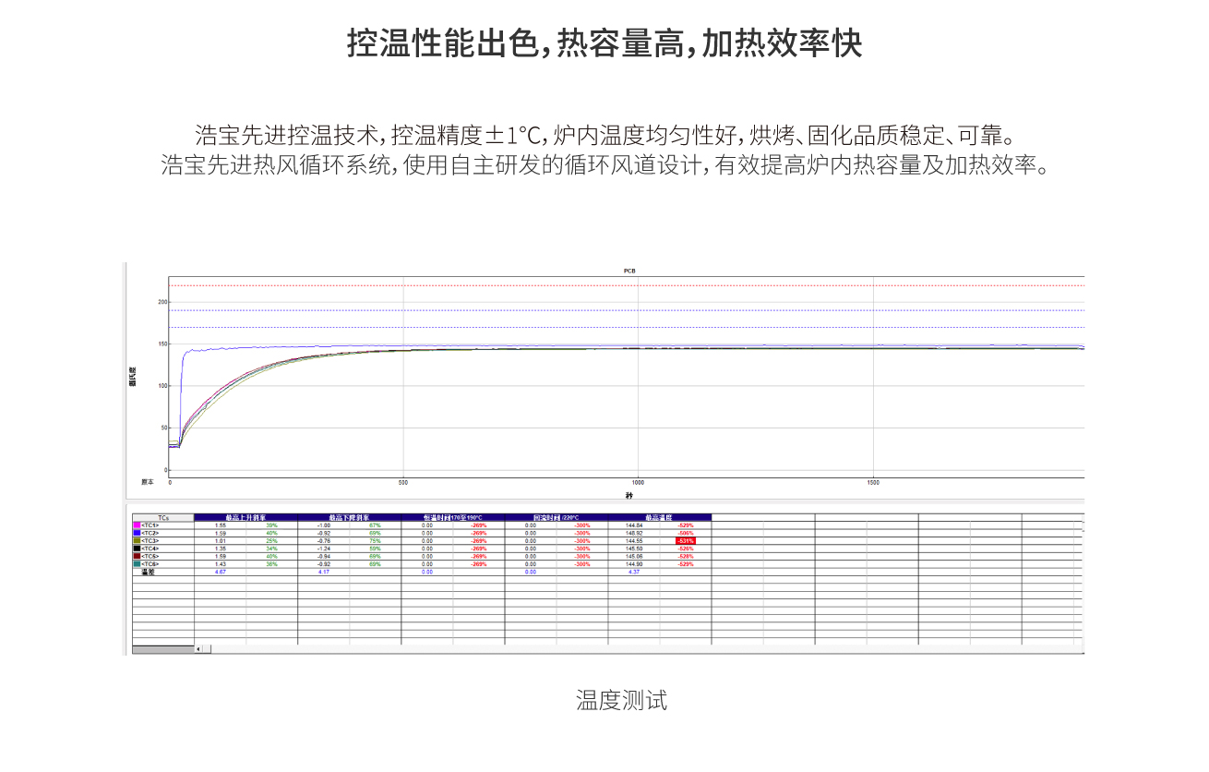Screen dimensions: 1209x772
Task: Click the 4.67 value in the 温差 row
Action: tap(221, 572)
